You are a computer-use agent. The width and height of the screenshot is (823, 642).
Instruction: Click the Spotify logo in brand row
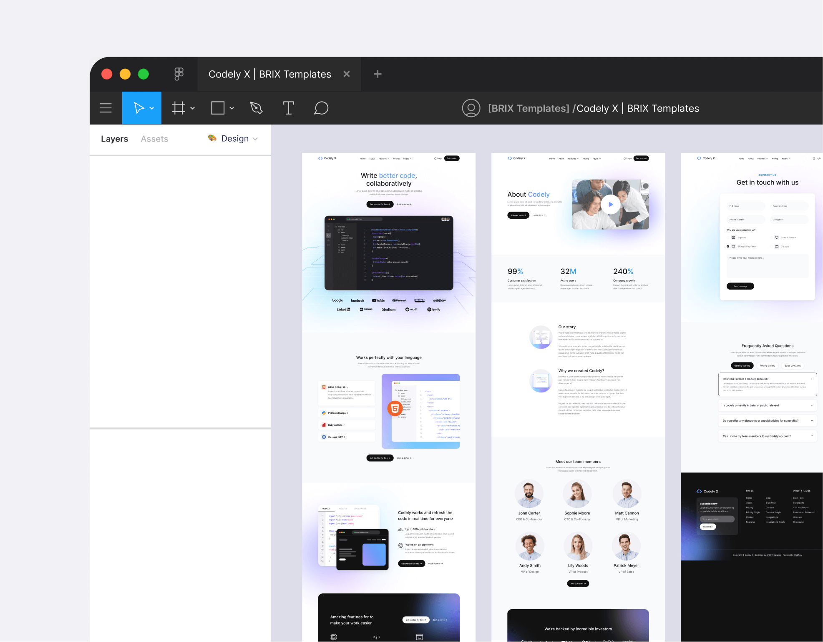coord(434,310)
